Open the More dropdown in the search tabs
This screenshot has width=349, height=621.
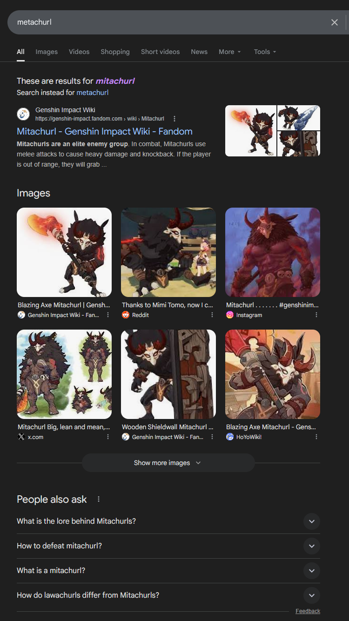[x=230, y=52]
